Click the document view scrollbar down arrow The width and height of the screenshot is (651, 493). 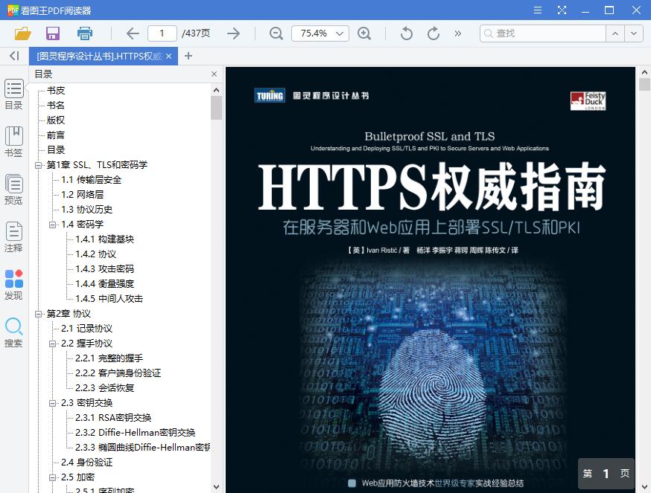tap(644, 487)
